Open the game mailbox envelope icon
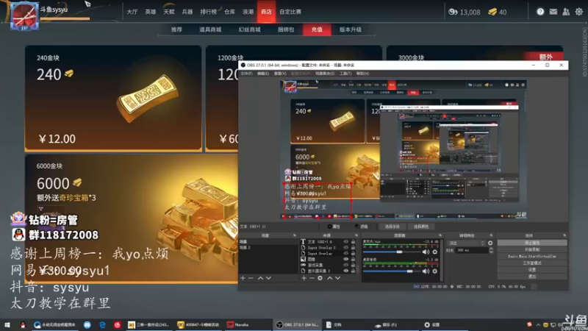 [x=553, y=12]
